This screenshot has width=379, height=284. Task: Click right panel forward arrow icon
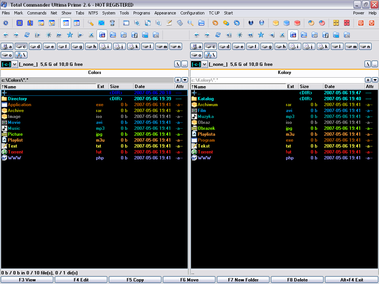pyautogui.click(x=207, y=35)
